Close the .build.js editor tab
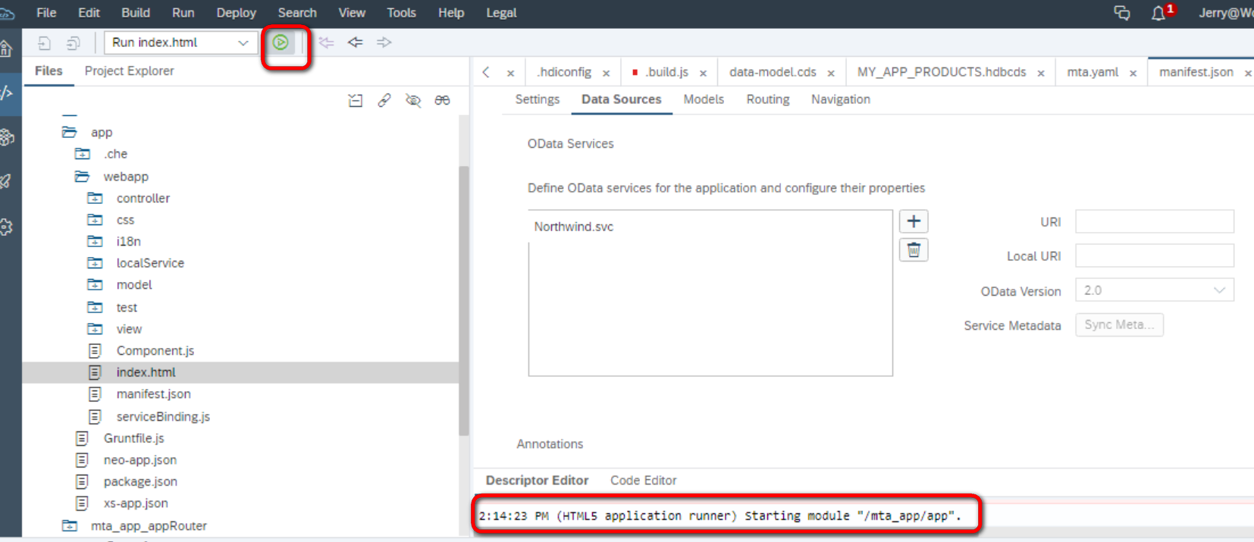Image resolution: width=1254 pixels, height=542 pixels. point(704,74)
